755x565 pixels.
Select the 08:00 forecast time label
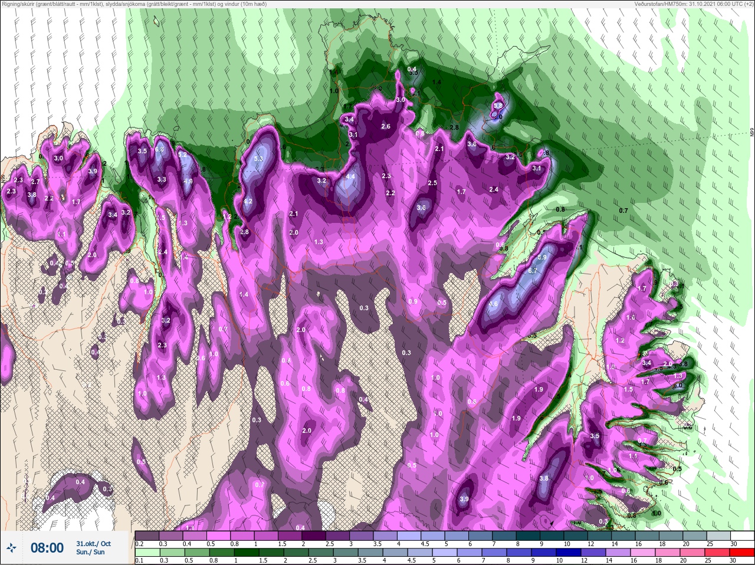click(47, 548)
